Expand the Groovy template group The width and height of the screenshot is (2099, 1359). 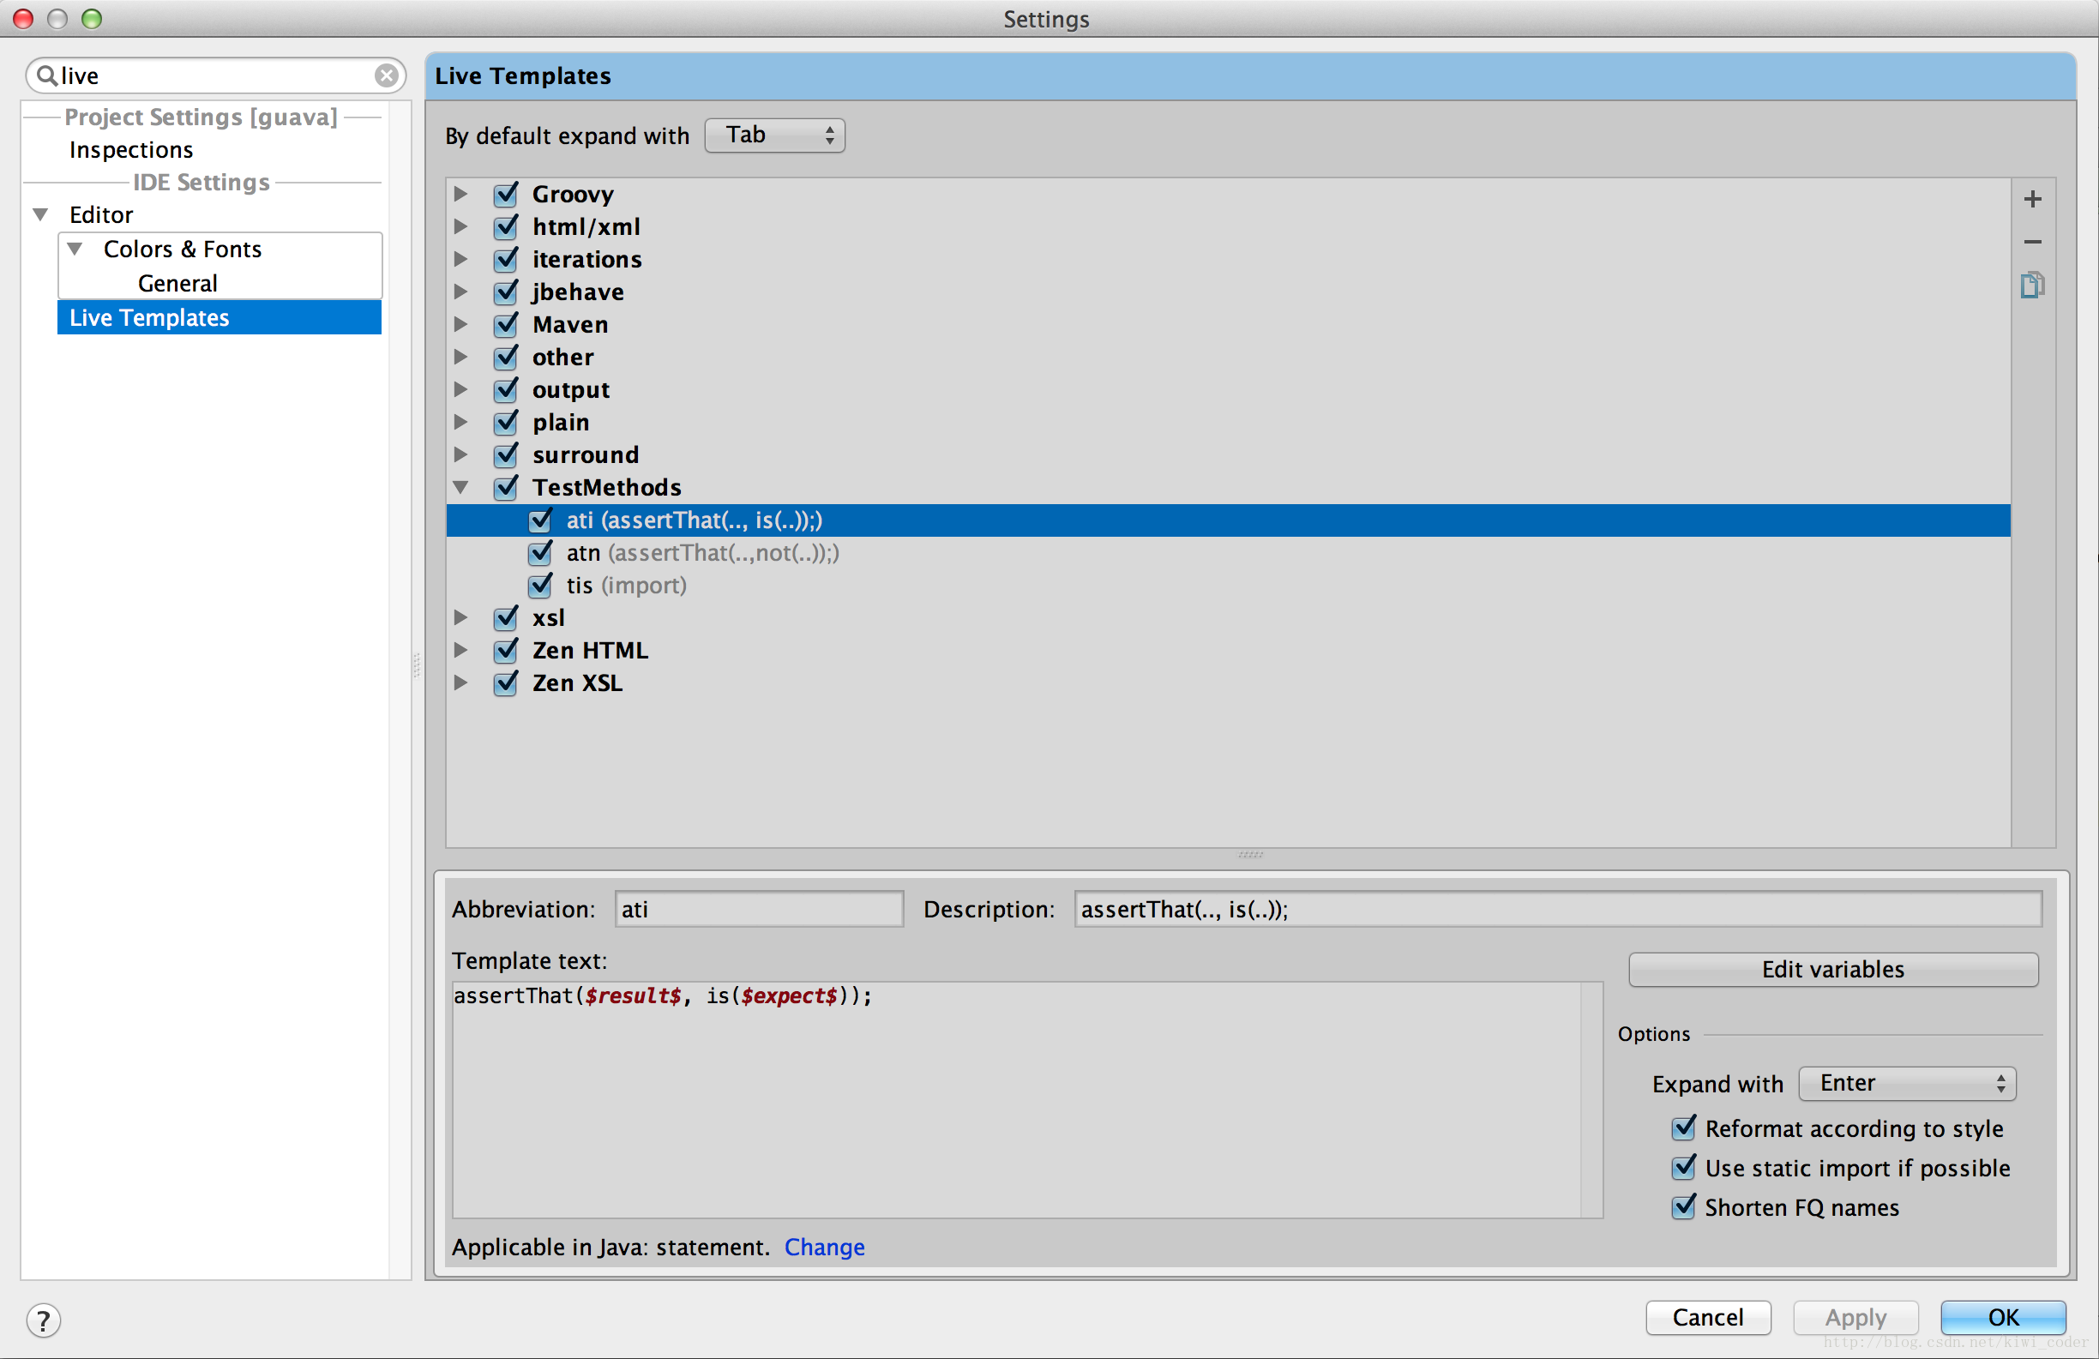tap(460, 193)
